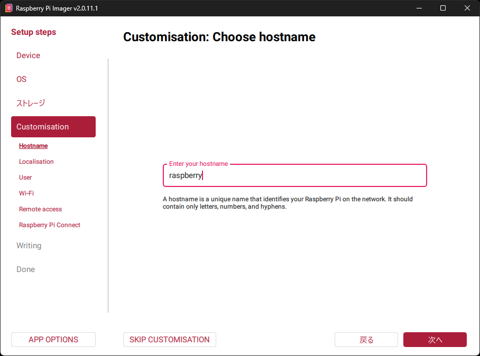Open the Hostname sub-step

[x=33, y=146]
